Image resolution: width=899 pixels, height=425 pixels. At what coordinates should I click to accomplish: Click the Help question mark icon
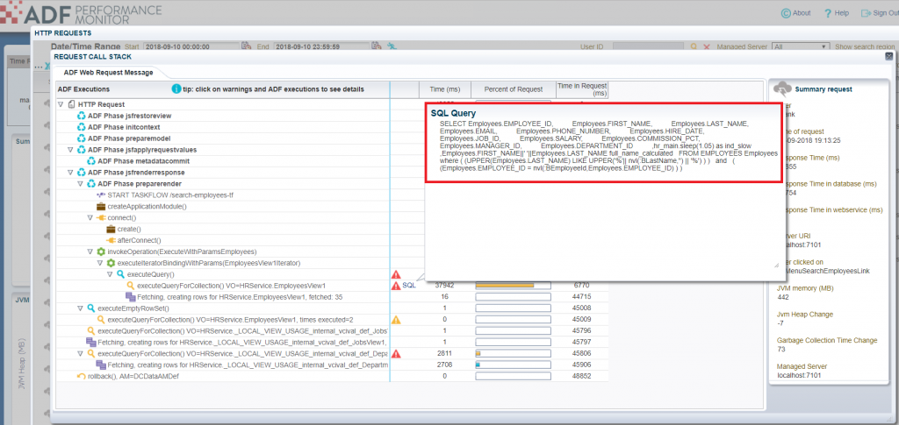826,13
